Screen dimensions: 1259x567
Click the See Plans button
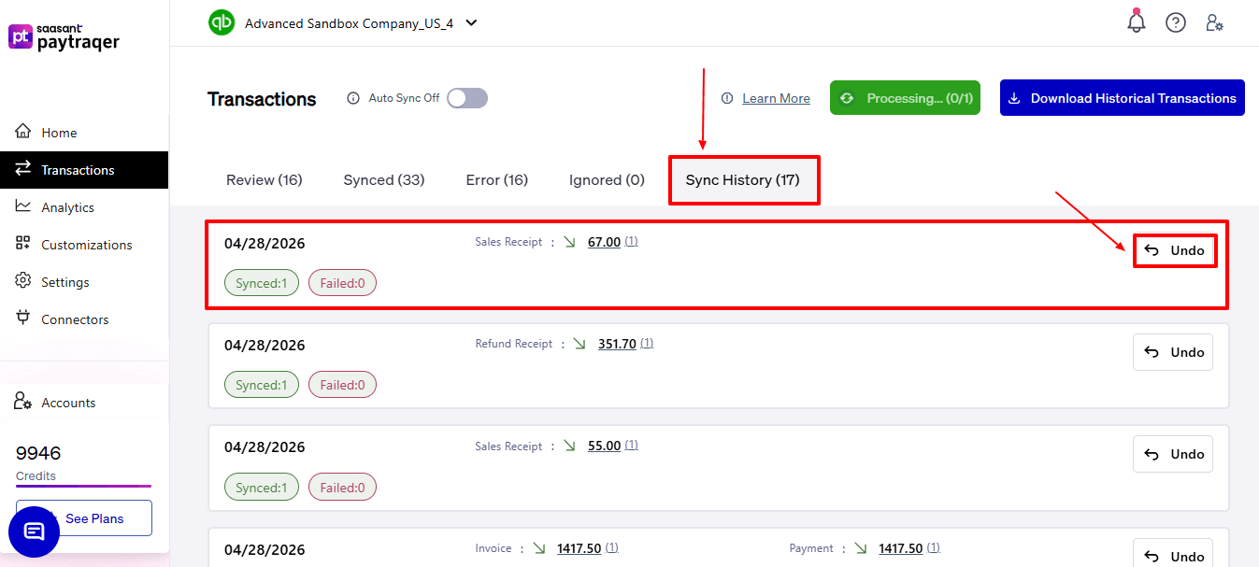click(94, 517)
